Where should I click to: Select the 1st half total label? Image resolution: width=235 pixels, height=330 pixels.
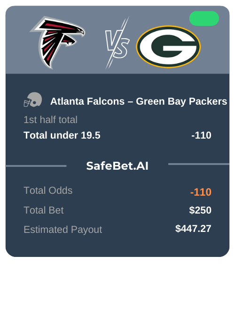click(51, 120)
